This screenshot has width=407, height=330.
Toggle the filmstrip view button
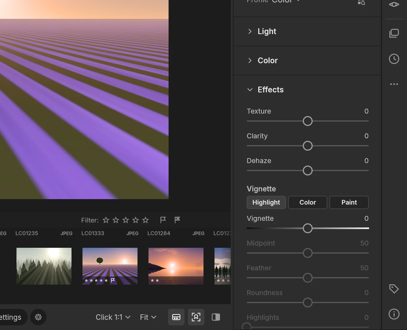point(176,317)
